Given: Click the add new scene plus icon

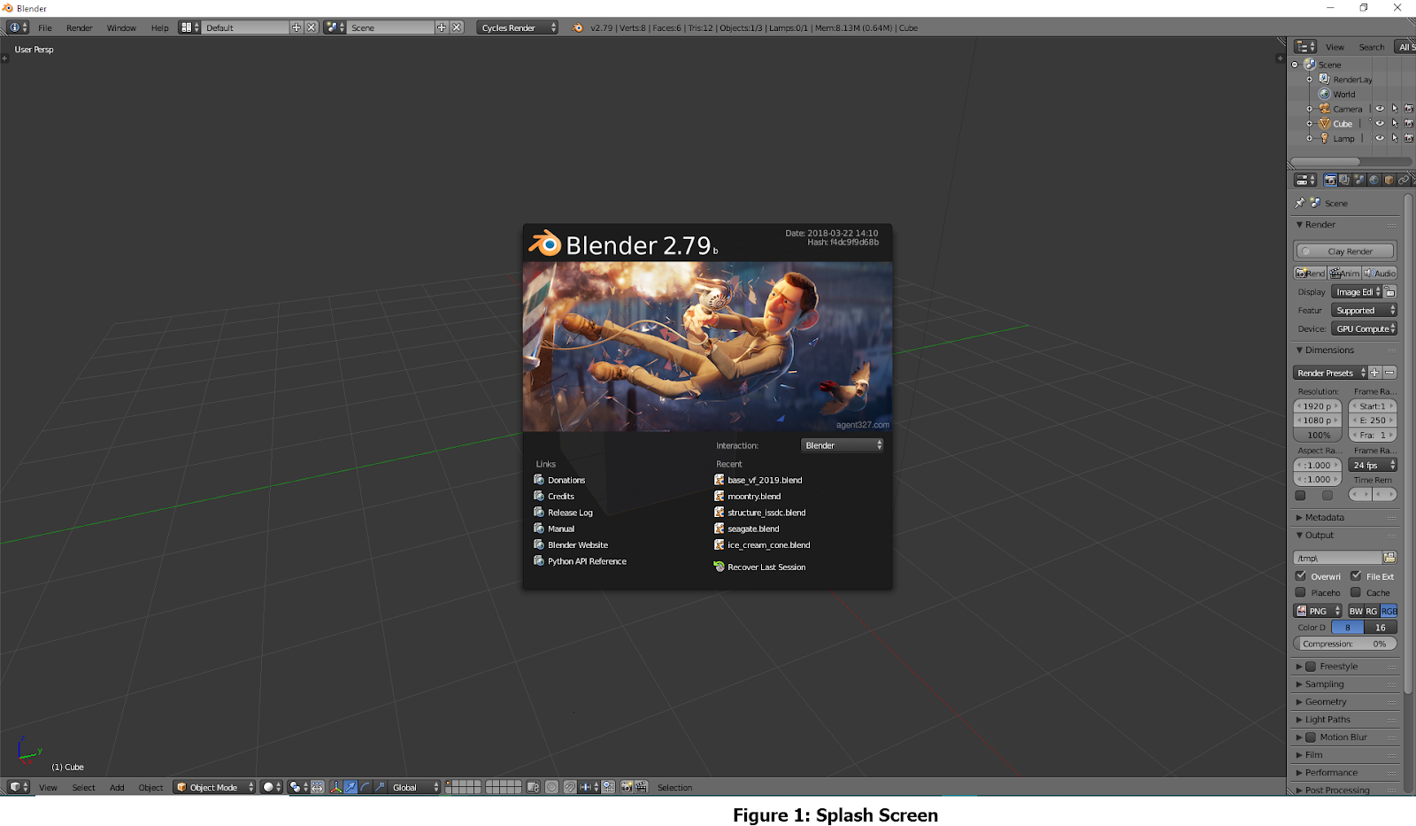Looking at the screenshot, I should [442, 27].
